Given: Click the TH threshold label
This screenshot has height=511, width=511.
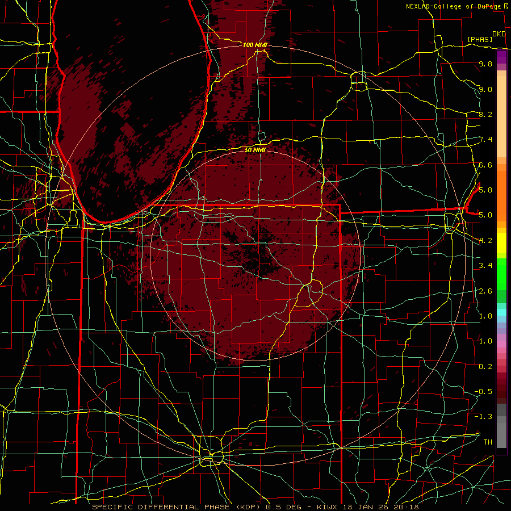Looking at the screenshot, I should coord(488,442).
